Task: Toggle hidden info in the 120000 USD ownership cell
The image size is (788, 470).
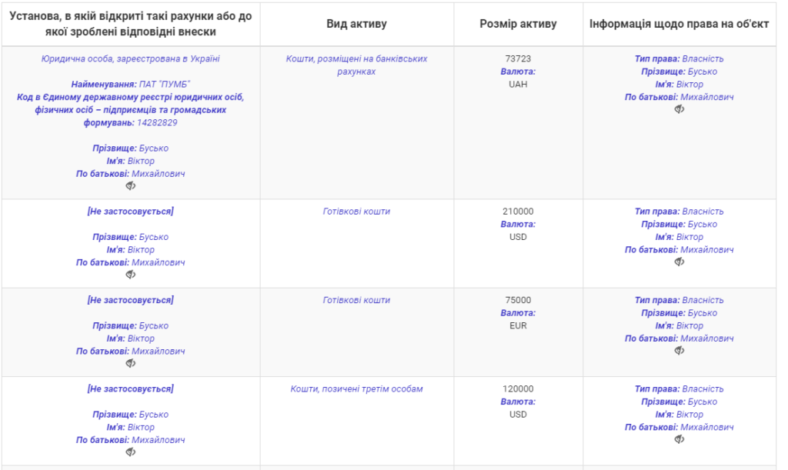Action: click(679, 439)
